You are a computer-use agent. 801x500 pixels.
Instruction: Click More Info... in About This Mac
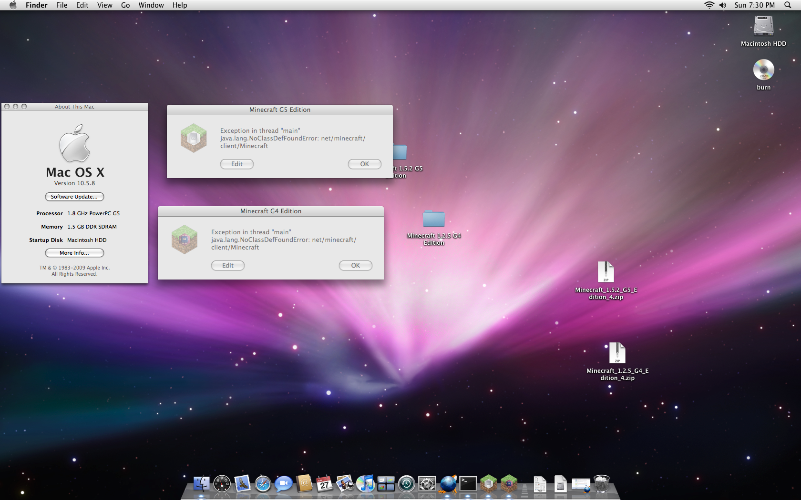click(74, 253)
